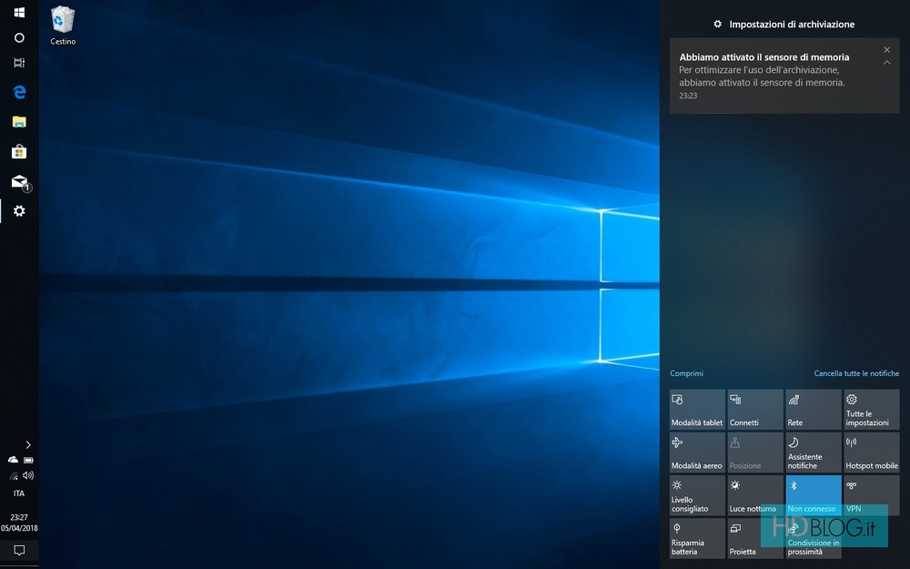Open File Explorer from taskbar
This screenshot has height=569, width=910.
point(19,122)
